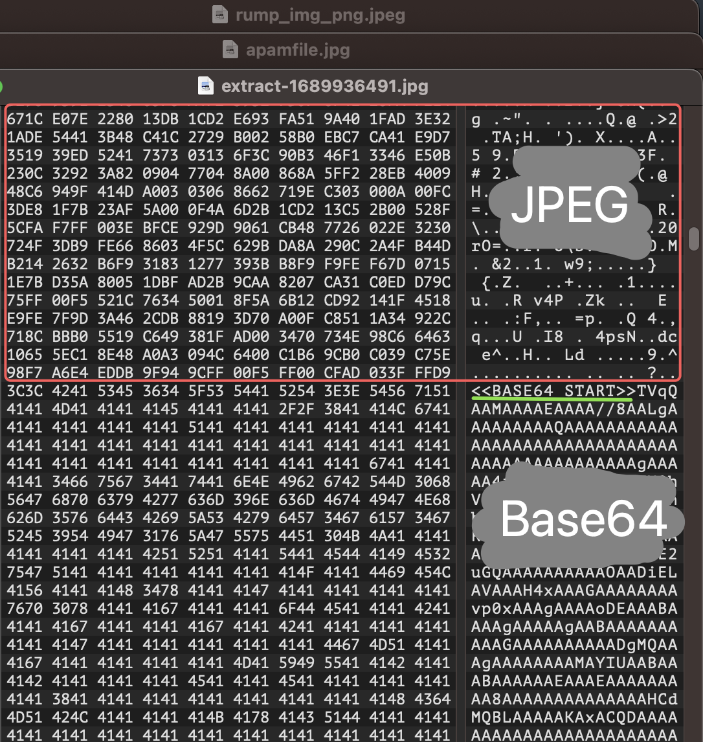Click hex cell C41C
The height and width of the screenshot is (742, 703).
[x=161, y=137]
